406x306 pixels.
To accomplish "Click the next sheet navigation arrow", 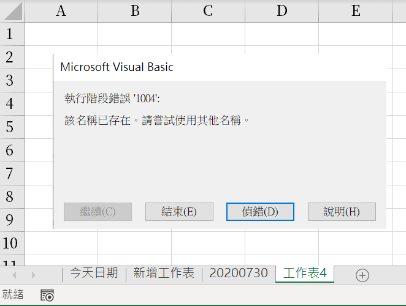I will click(x=33, y=275).
